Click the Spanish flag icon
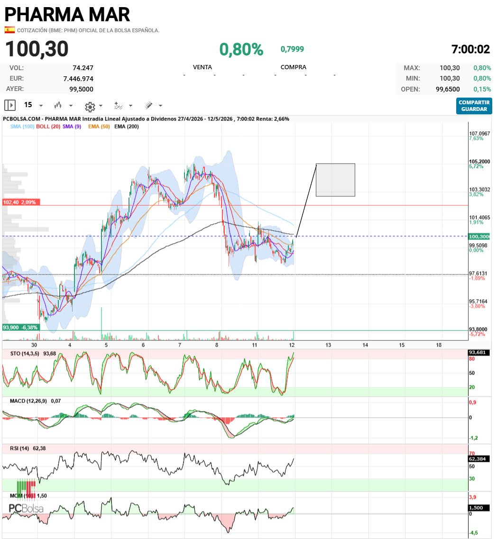Screen dimensions: 497x539 coord(9,30)
